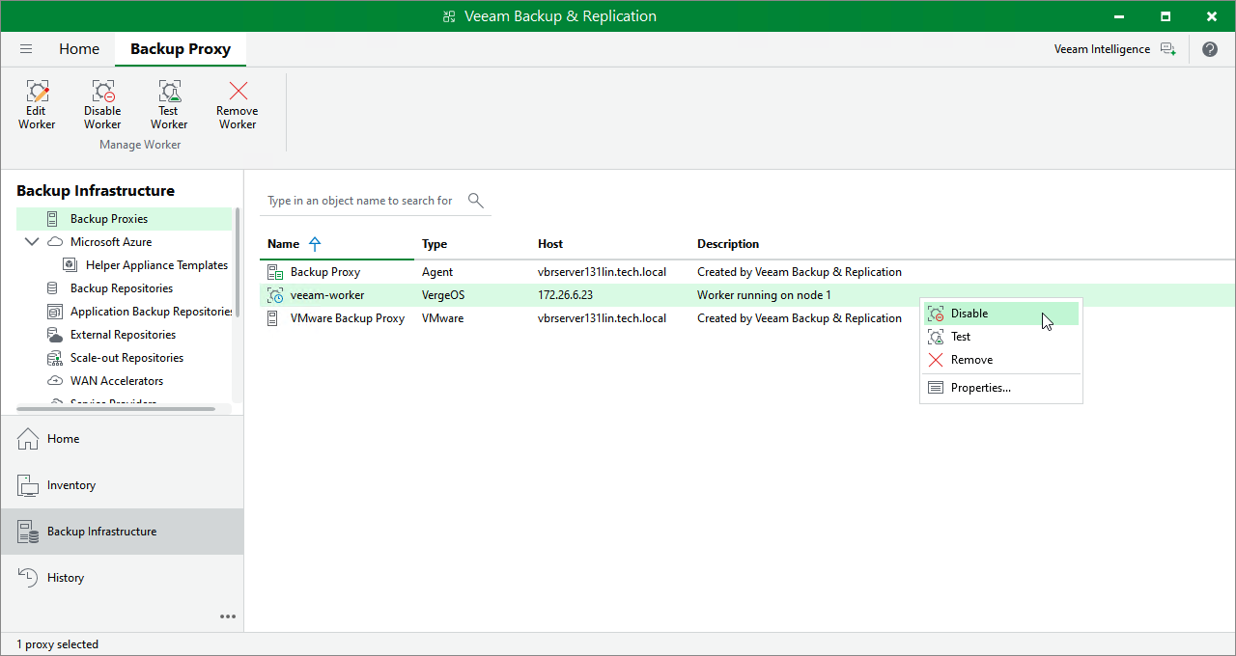
Task: Sort by the Host column header
Action: pos(550,244)
